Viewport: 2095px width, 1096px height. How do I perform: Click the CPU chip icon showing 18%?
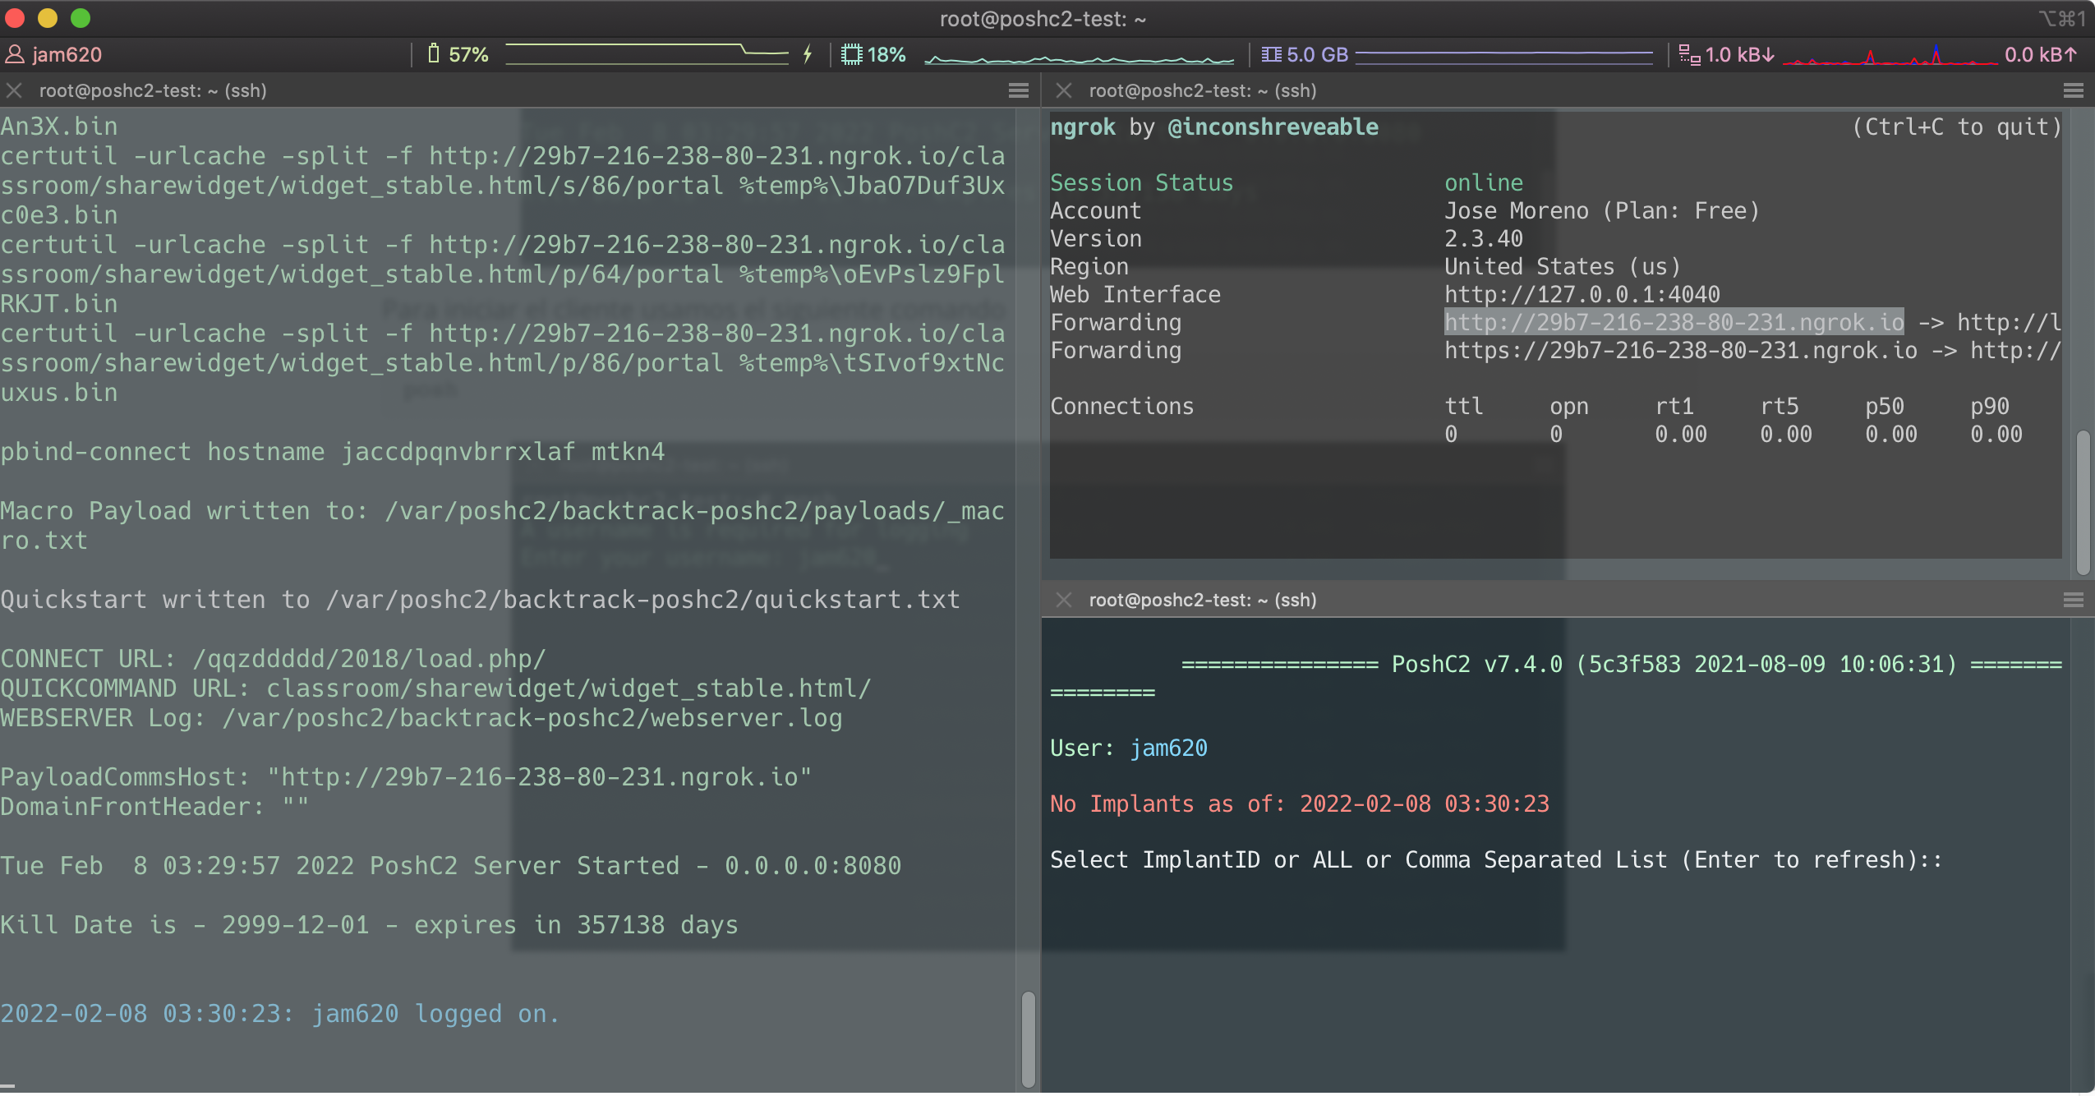[852, 54]
